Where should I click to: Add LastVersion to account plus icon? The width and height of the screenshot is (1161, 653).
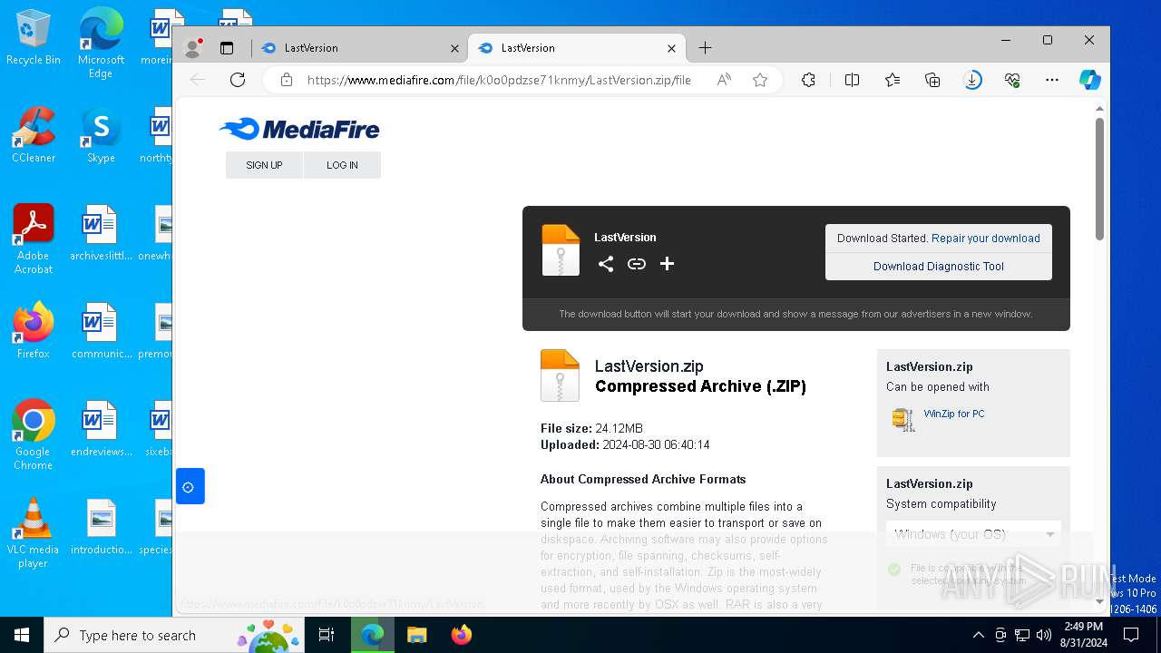[x=667, y=264]
